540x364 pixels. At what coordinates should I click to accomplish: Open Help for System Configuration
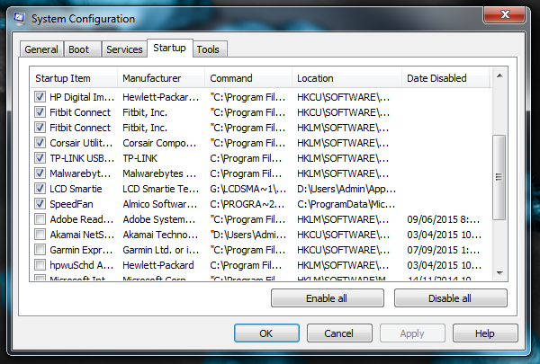coord(485,333)
